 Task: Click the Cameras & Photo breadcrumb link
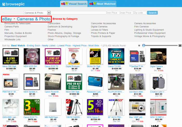(x=34, y=19)
